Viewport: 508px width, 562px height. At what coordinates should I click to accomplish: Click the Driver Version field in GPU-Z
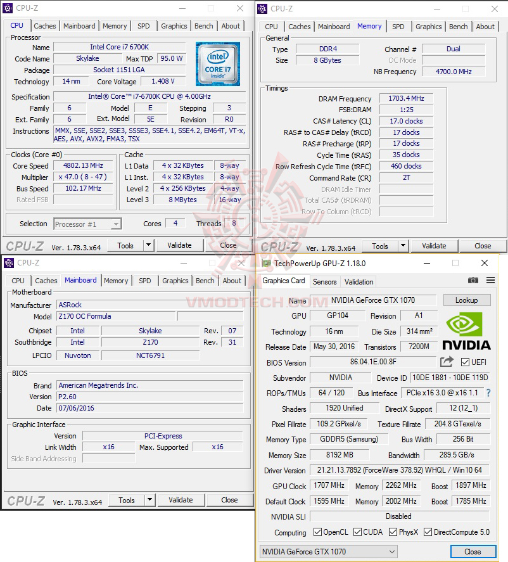pyautogui.click(x=400, y=470)
